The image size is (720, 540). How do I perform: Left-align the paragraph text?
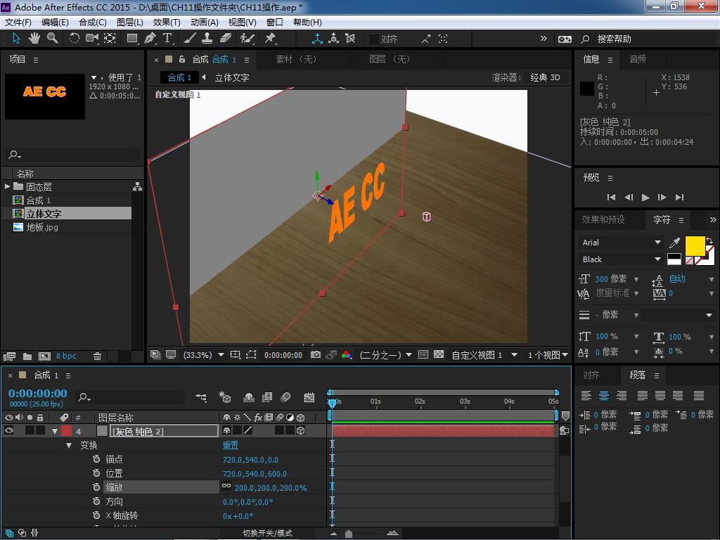(586, 395)
